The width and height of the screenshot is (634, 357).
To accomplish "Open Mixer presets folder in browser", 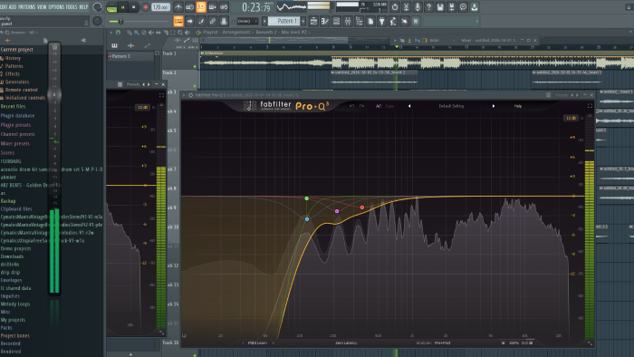I will (x=15, y=143).
